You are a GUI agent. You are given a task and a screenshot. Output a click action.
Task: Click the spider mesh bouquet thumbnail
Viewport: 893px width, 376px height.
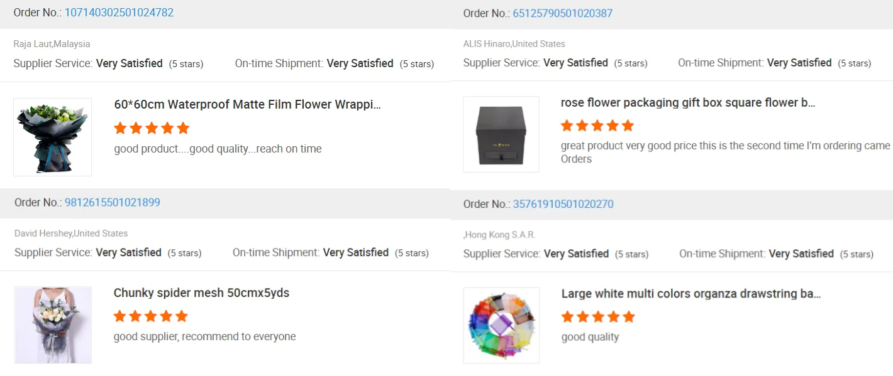(x=53, y=325)
